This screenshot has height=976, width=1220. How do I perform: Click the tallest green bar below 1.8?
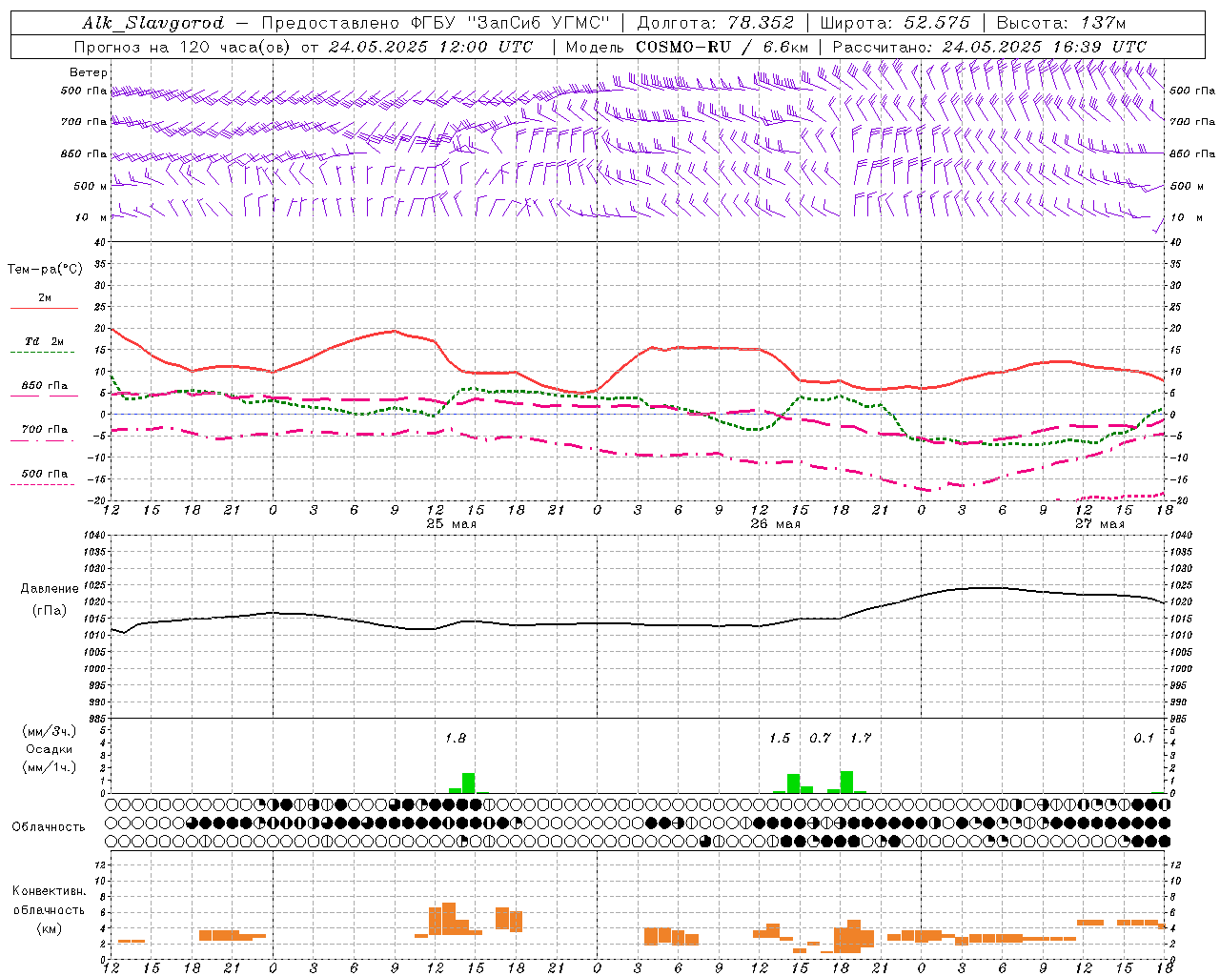(468, 783)
